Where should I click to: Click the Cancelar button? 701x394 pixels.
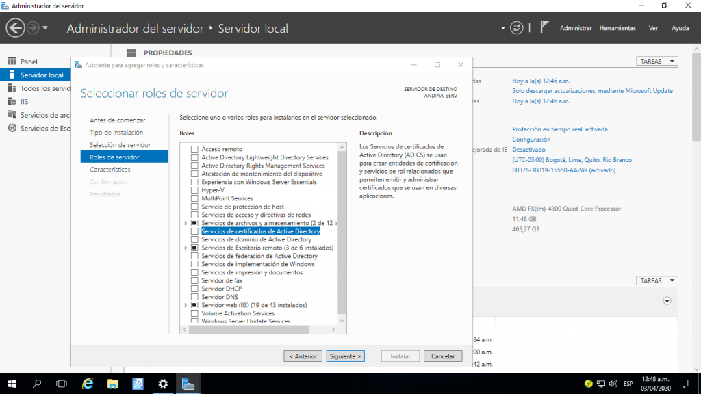[443, 356]
